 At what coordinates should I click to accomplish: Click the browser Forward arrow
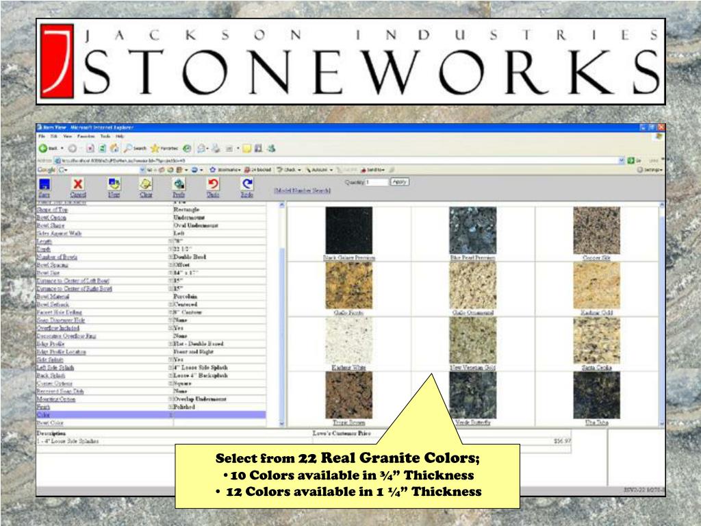(73, 148)
